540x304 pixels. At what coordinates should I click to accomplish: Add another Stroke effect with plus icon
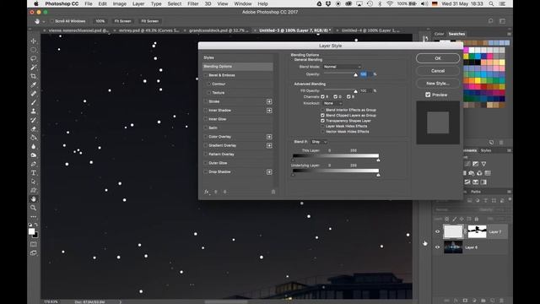269,101
